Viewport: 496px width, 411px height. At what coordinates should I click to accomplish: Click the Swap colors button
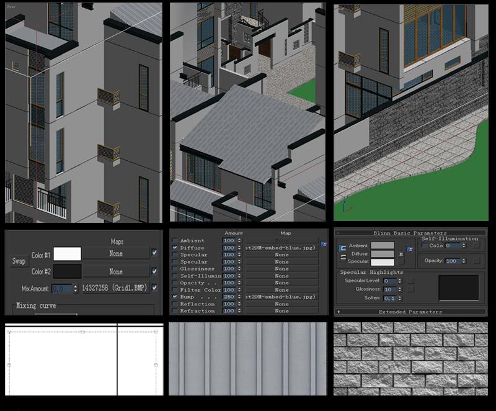point(19,261)
